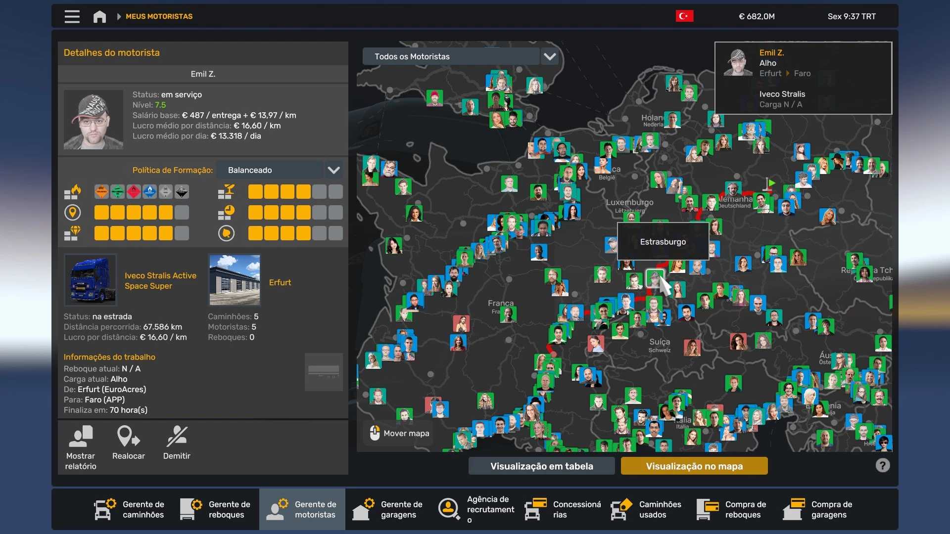This screenshot has height=534, width=950.
Task: Click the Erfurt garage link
Action: click(280, 282)
